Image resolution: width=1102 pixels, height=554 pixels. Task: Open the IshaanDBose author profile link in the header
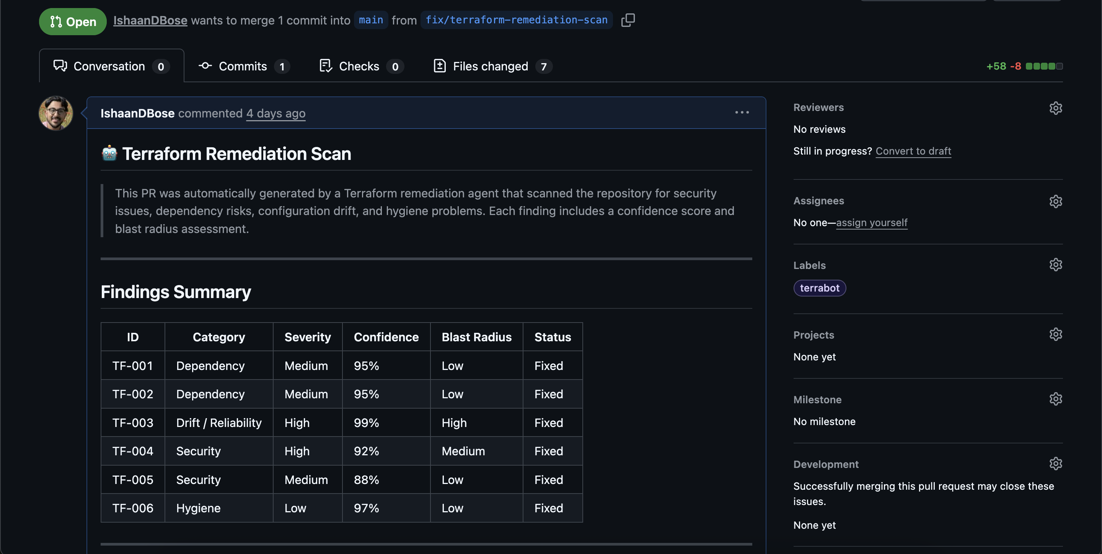(150, 20)
